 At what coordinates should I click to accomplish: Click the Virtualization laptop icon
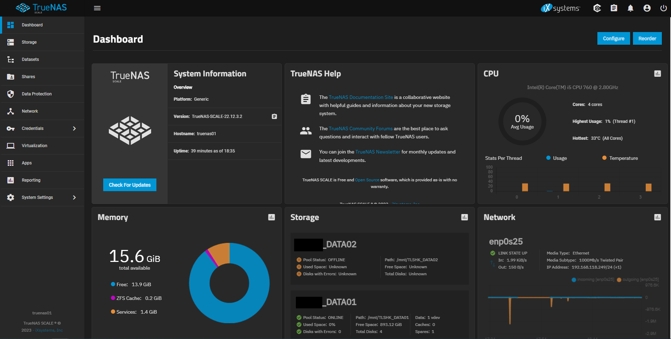point(11,146)
